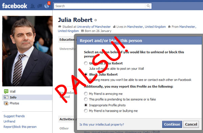Click the Cancel button
The height and width of the screenshot is (133, 203).
pos(191,124)
